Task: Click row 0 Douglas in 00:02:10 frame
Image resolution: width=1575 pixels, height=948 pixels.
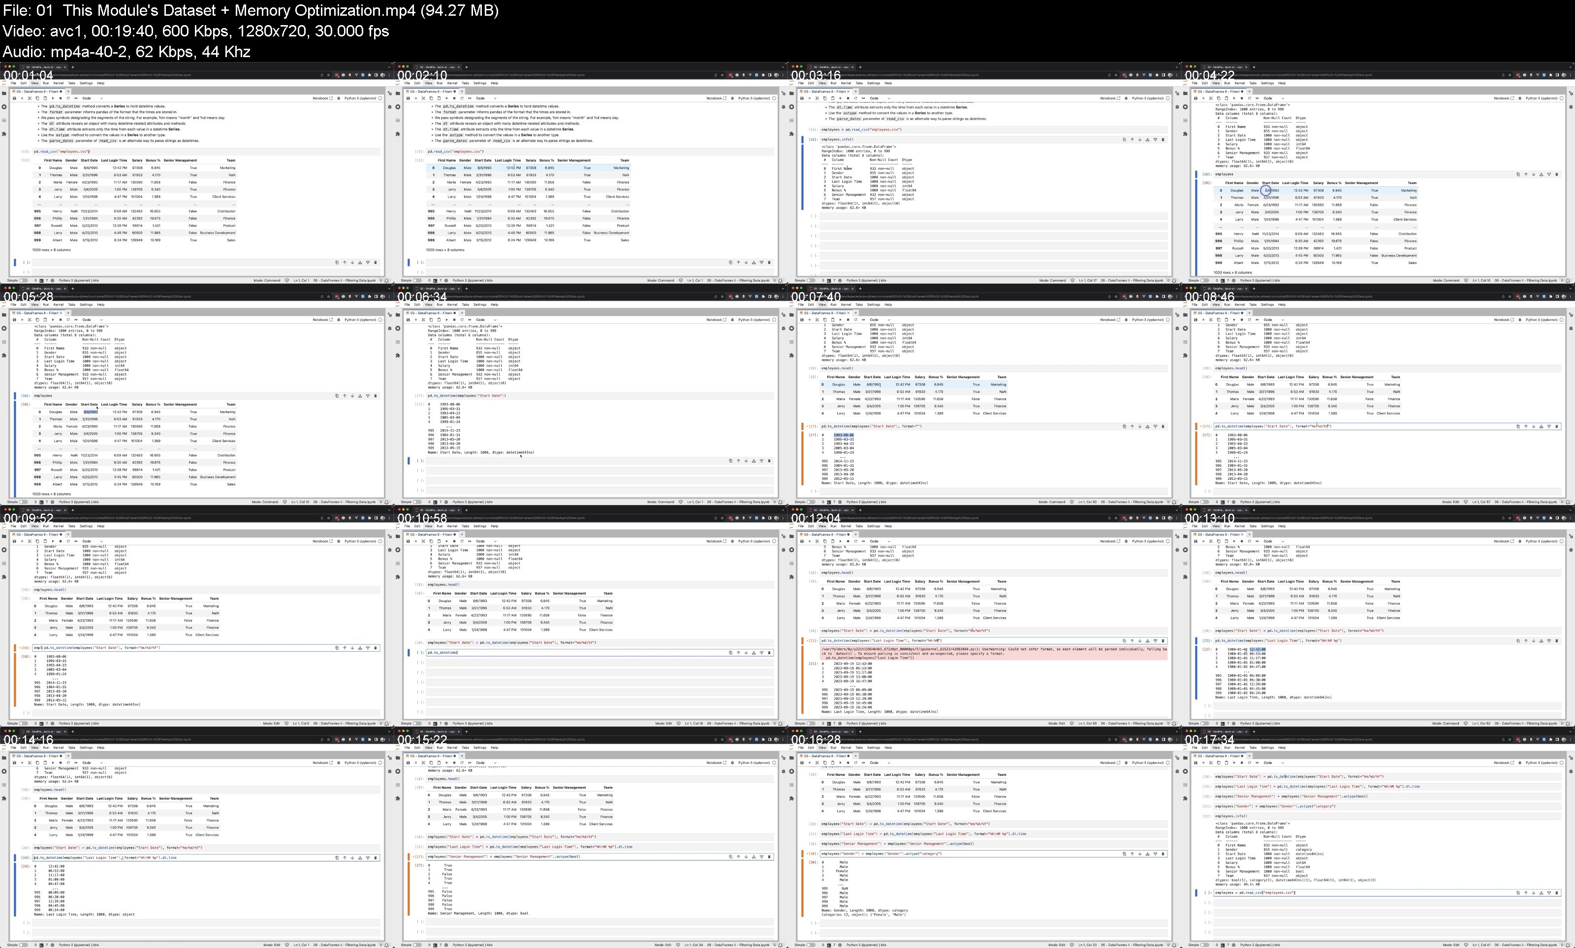Action: [529, 167]
